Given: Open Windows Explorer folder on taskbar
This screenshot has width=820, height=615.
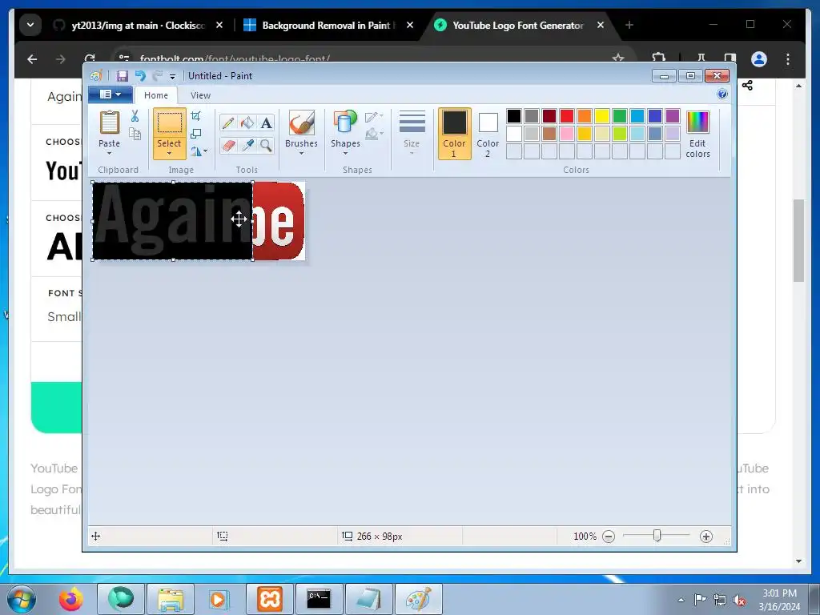Looking at the screenshot, I should [171, 599].
